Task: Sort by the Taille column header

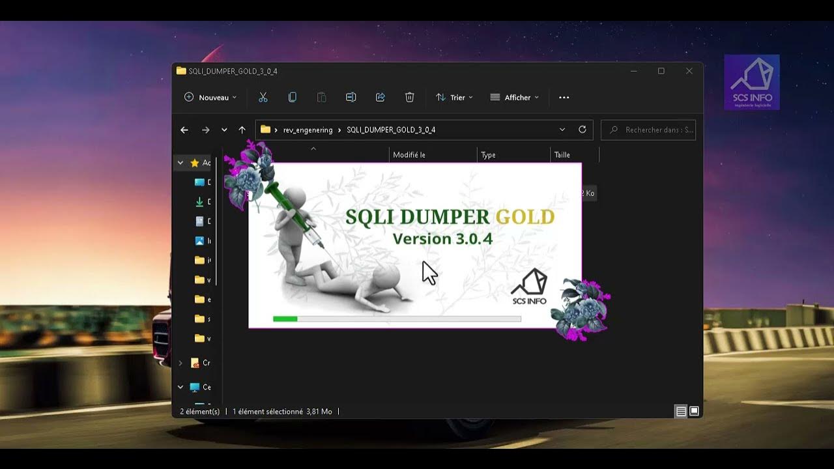Action: point(562,155)
